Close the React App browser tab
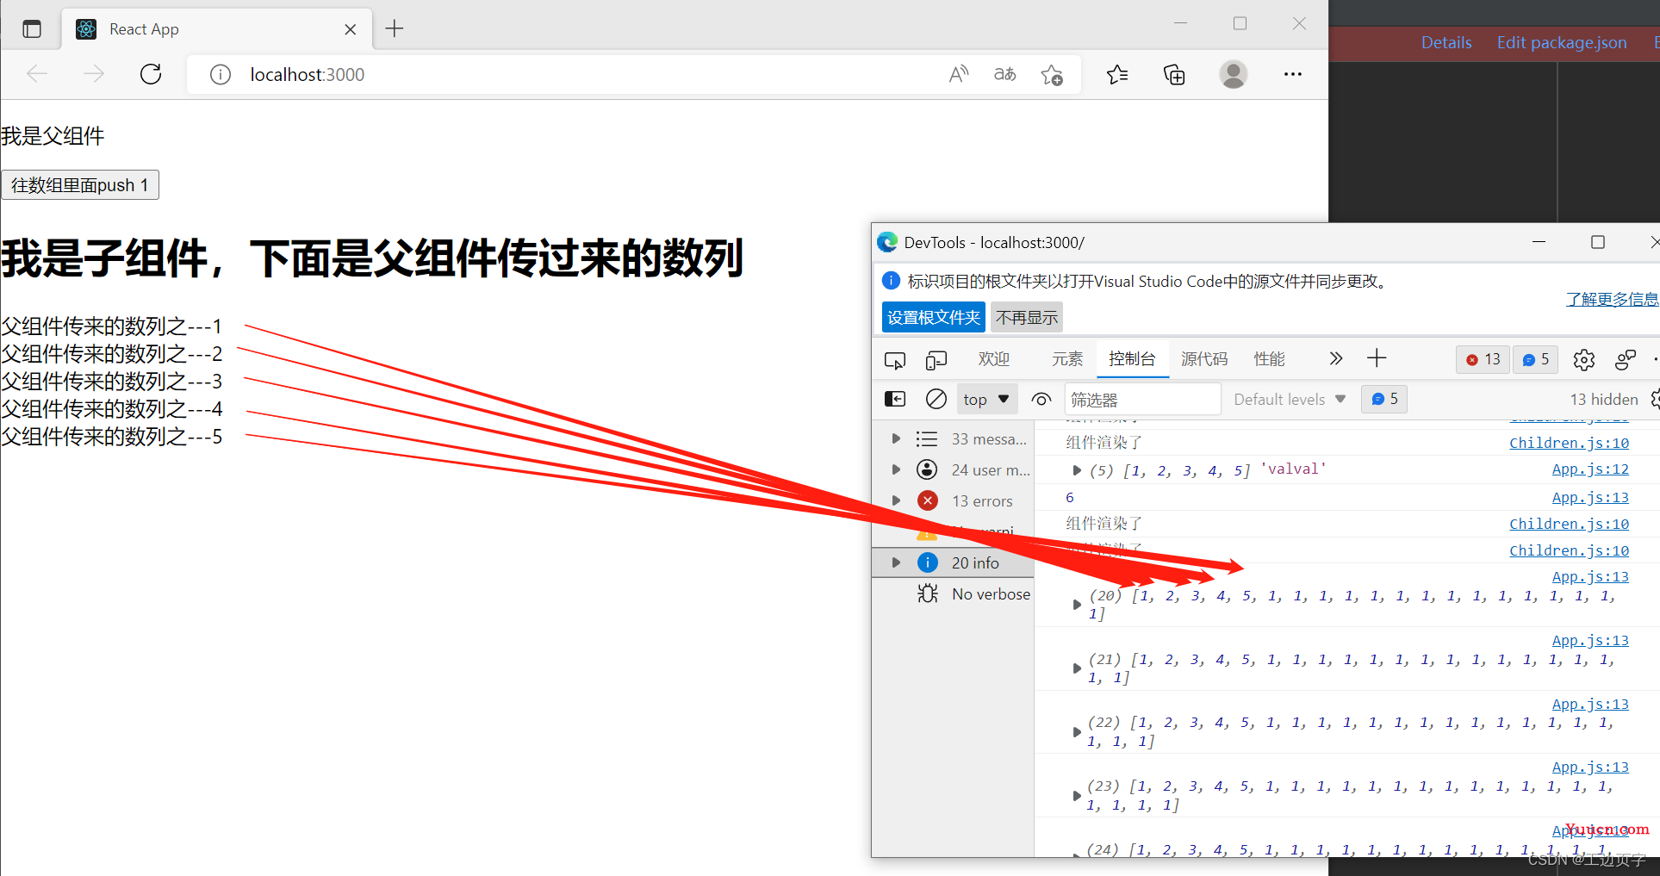 pos(351,29)
